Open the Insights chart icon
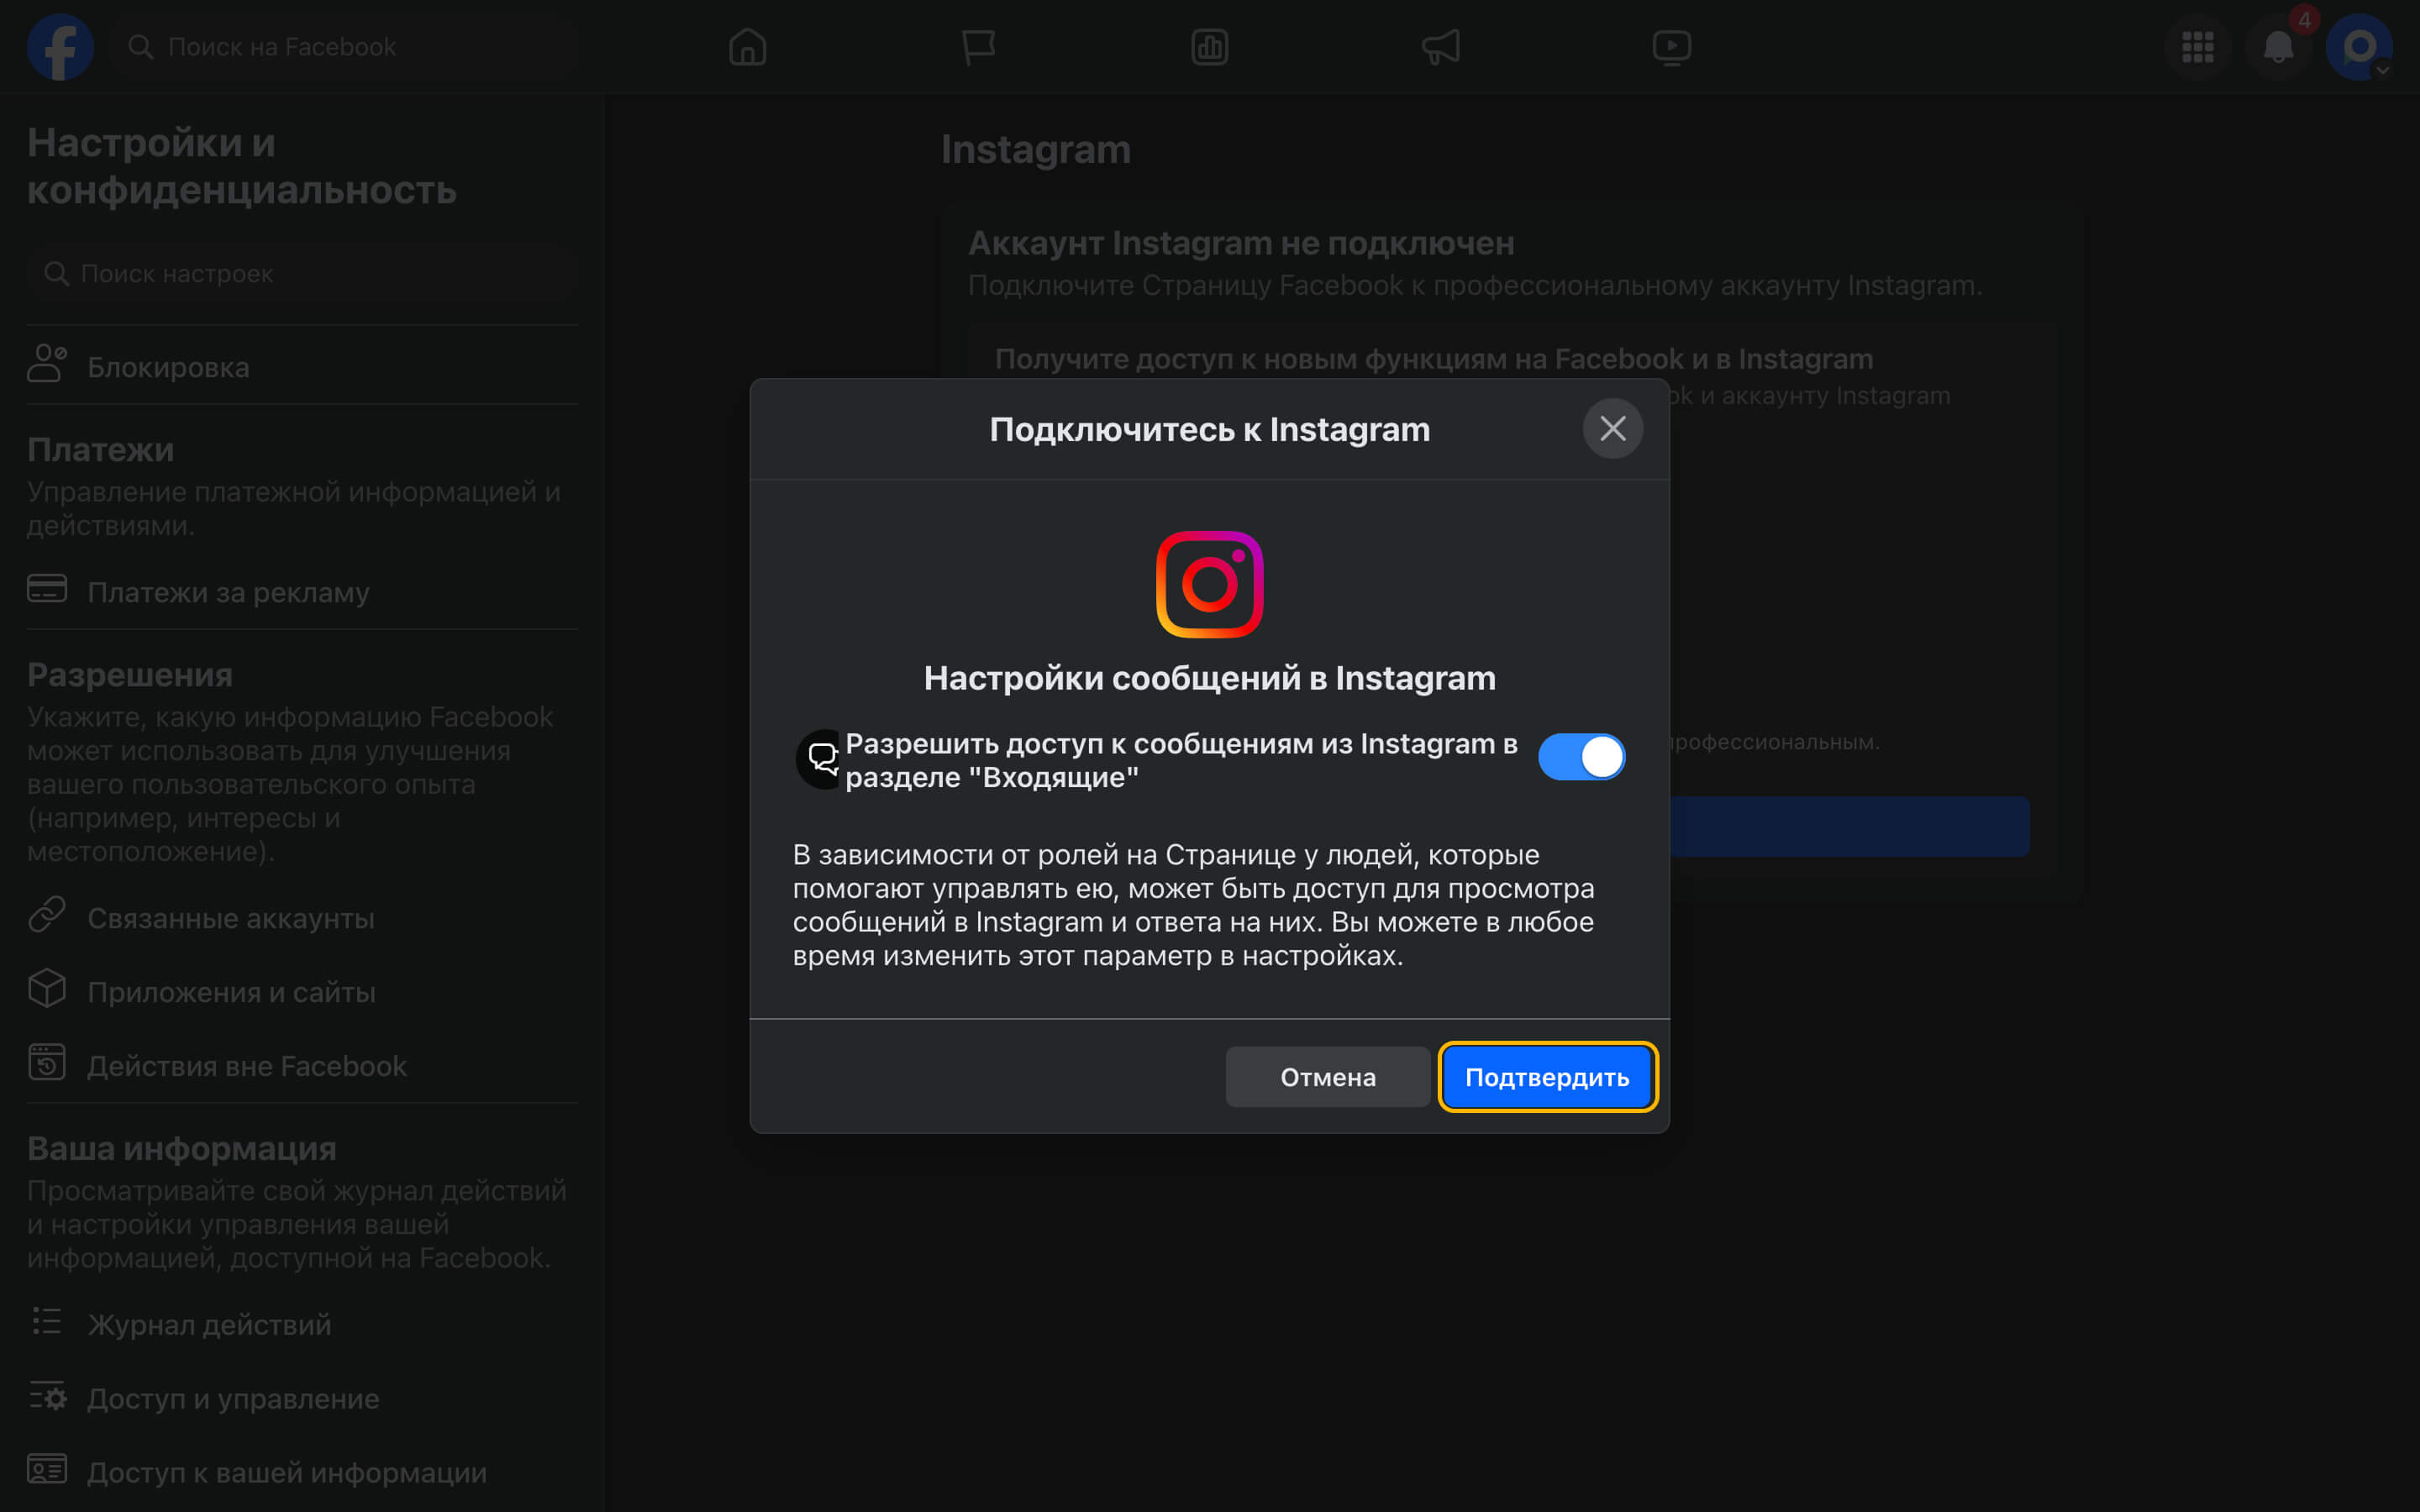 (x=1209, y=47)
